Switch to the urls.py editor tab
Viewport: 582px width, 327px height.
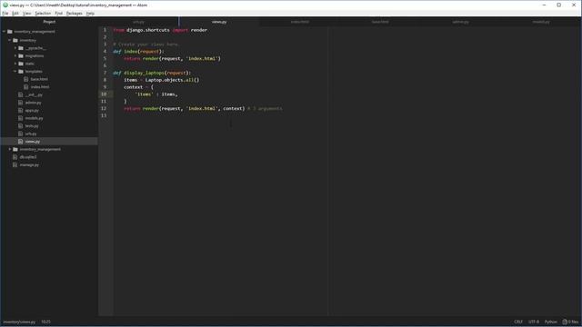pos(138,22)
